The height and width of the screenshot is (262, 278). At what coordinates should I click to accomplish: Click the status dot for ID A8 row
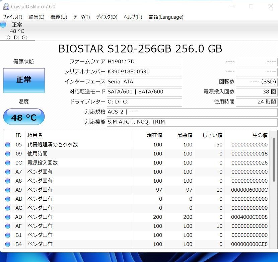(x=8, y=181)
